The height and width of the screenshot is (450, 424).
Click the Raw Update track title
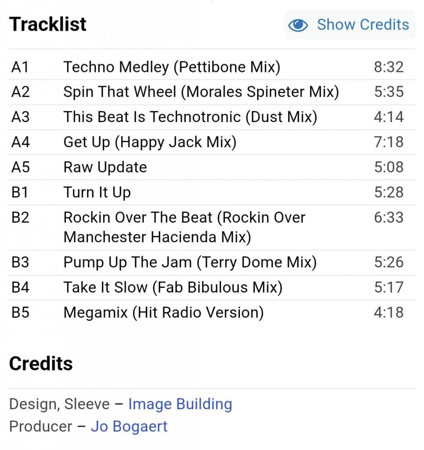click(x=105, y=167)
